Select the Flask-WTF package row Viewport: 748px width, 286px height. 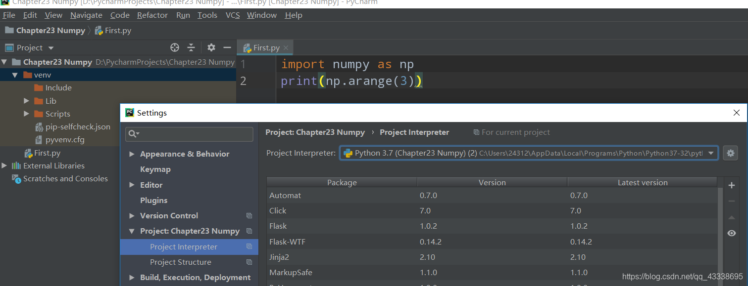(x=493, y=242)
